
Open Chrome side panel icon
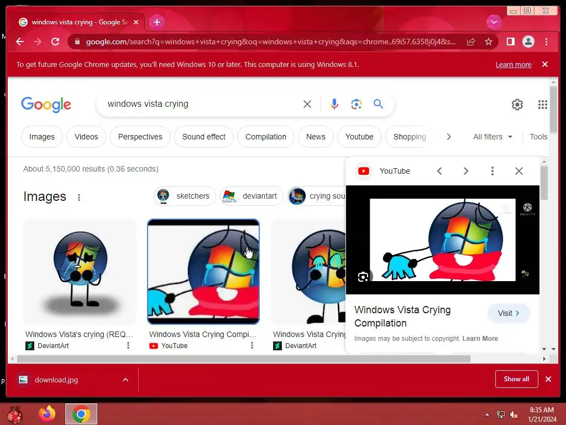[x=510, y=42]
